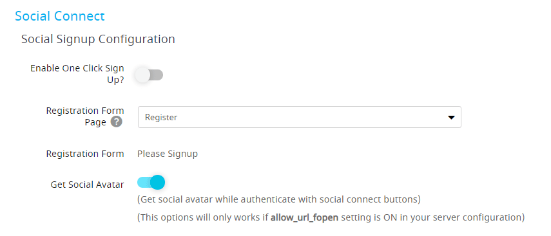Select the Register value in the combo box
Image resolution: width=551 pixels, height=236 pixels.
tap(161, 118)
